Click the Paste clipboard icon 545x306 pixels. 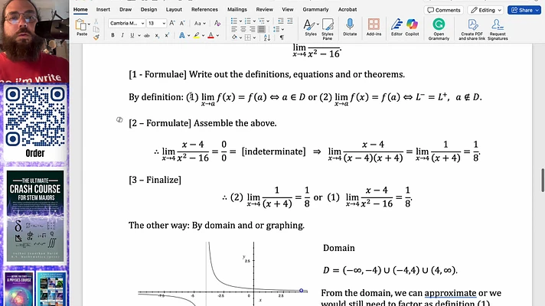coord(80,25)
